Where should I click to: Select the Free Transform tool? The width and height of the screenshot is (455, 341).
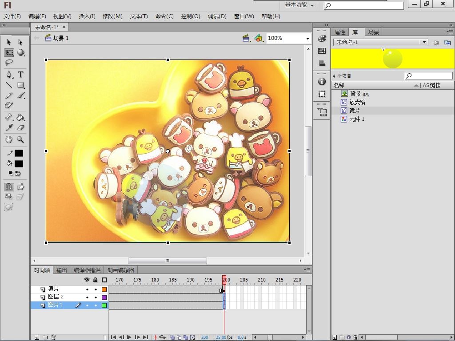pos(9,52)
